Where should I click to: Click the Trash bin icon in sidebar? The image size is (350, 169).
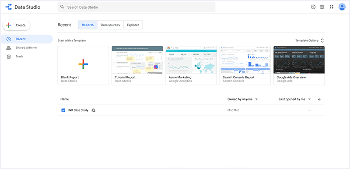[x=9, y=57]
